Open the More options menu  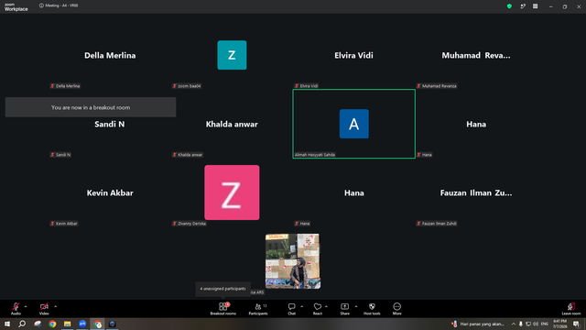[x=396, y=309]
